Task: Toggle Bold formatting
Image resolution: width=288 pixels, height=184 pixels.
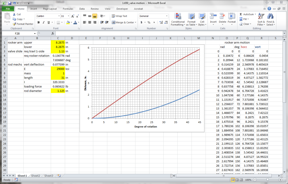Action: [39, 23]
